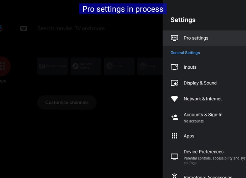Click the Device Preferences TV icon
The image size is (246, 178).
(x=174, y=157)
